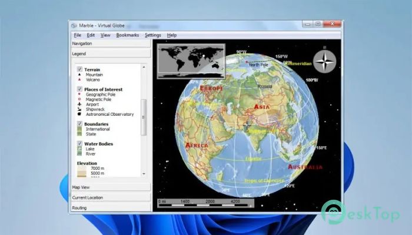Viewport: 412px width, 235px height.
Task: Click the Astronomical Observatory legend text
Action: (110, 115)
